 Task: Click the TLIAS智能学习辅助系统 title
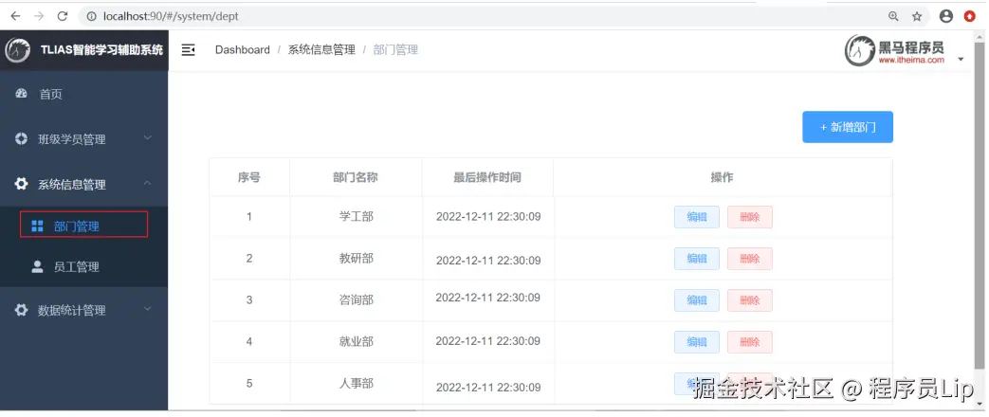tap(101, 50)
